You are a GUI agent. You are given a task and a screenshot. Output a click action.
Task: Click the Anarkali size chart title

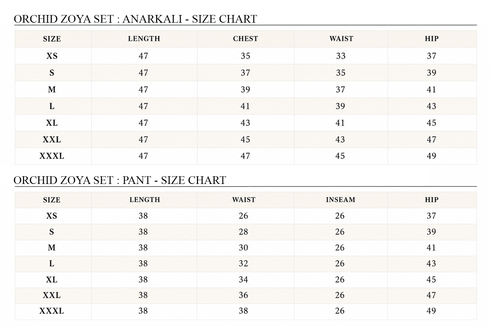135,19
